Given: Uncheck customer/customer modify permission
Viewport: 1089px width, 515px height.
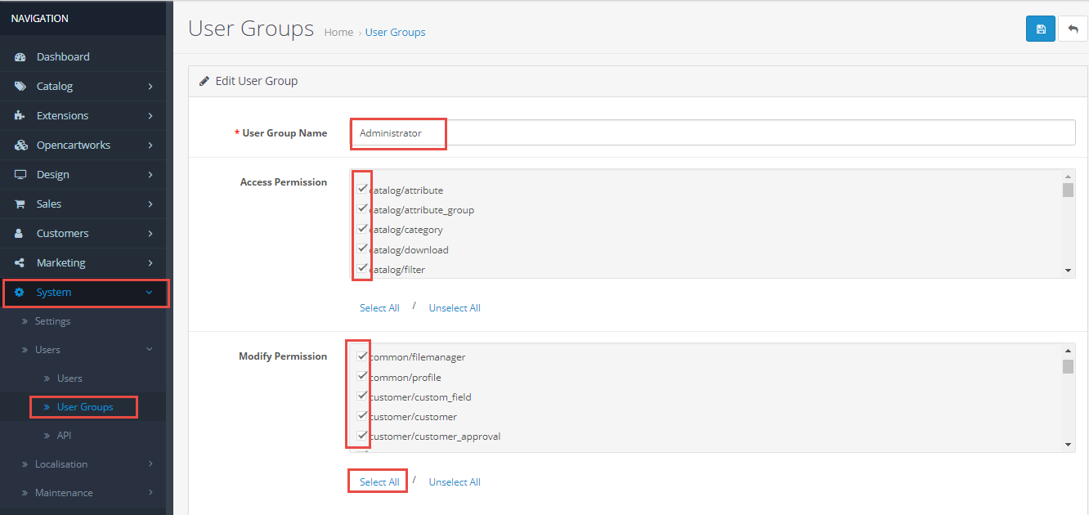Looking at the screenshot, I should pos(362,416).
